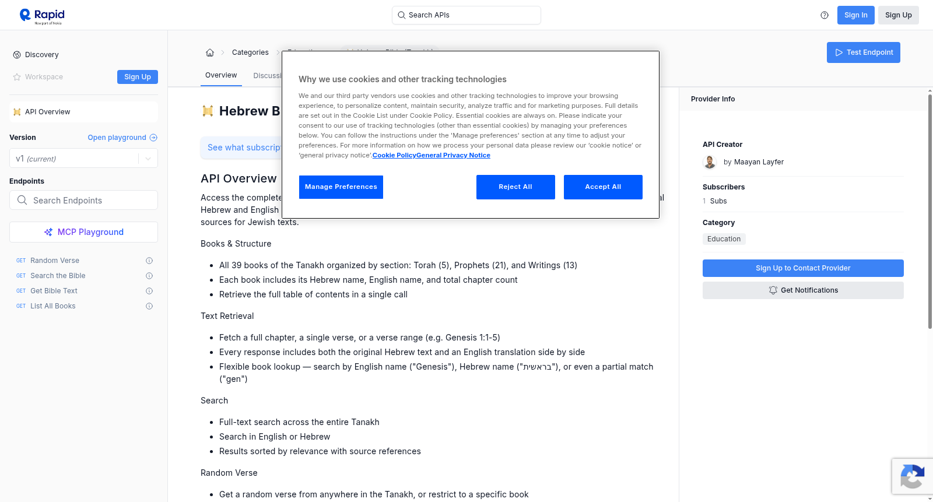This screenshot has width=933, height=502.
Task: Select the Search the Bible endpoint
Action: (x=58, y=276)
